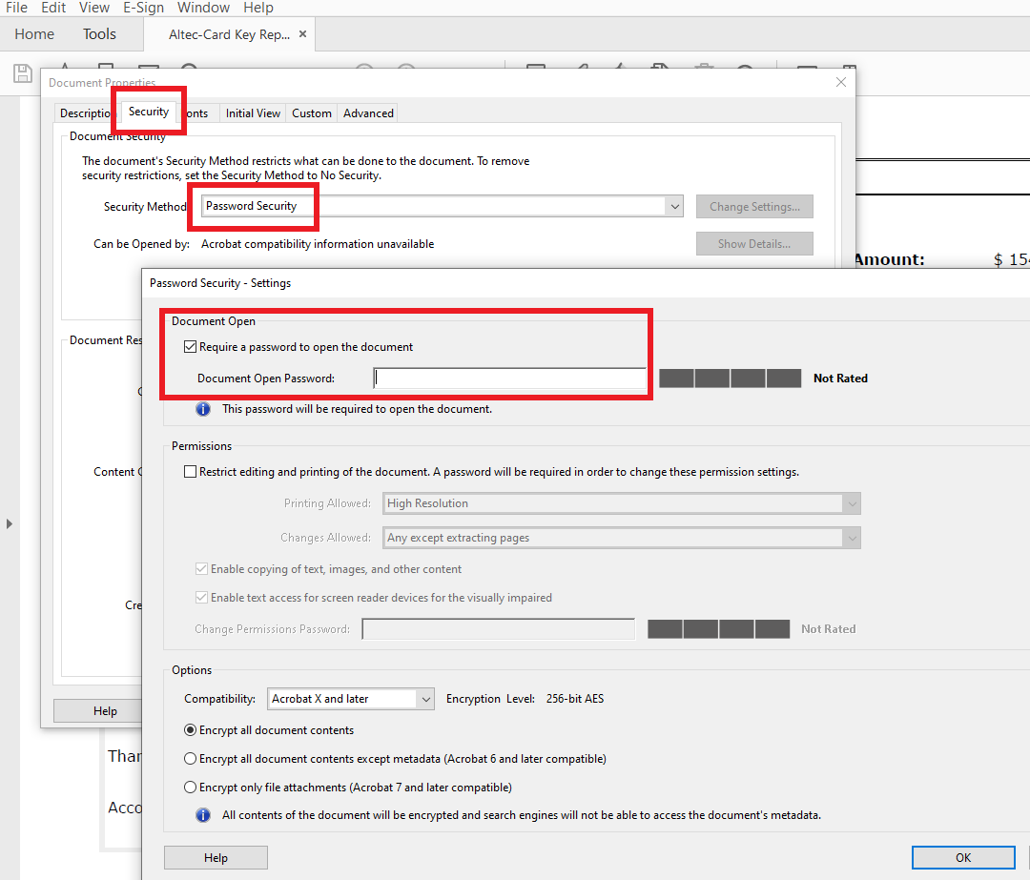Screen dimensions: 1030x880
Task: Open the Window menu
Action: point(204,8)
